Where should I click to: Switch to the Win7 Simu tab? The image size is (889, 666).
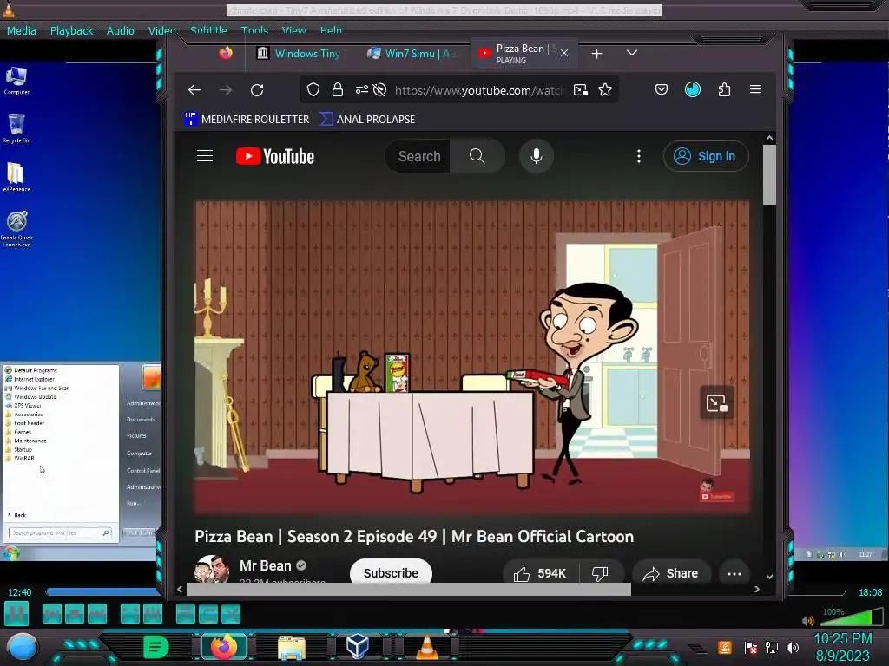[x=412, y=53]
